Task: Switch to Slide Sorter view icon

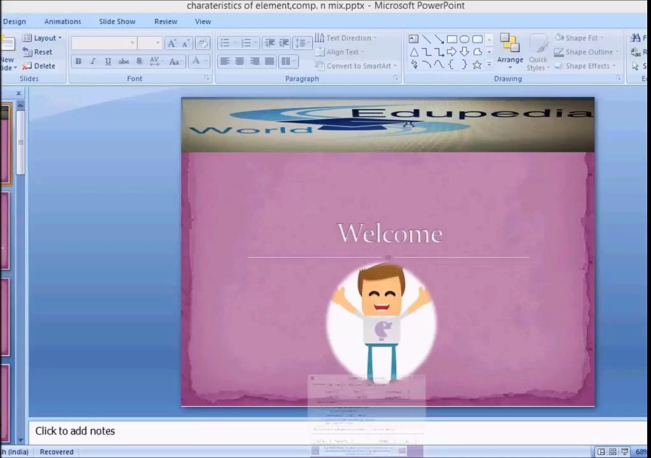Action: (613, 452)
